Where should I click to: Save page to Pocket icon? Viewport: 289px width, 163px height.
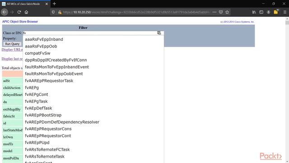pos(221,12)
